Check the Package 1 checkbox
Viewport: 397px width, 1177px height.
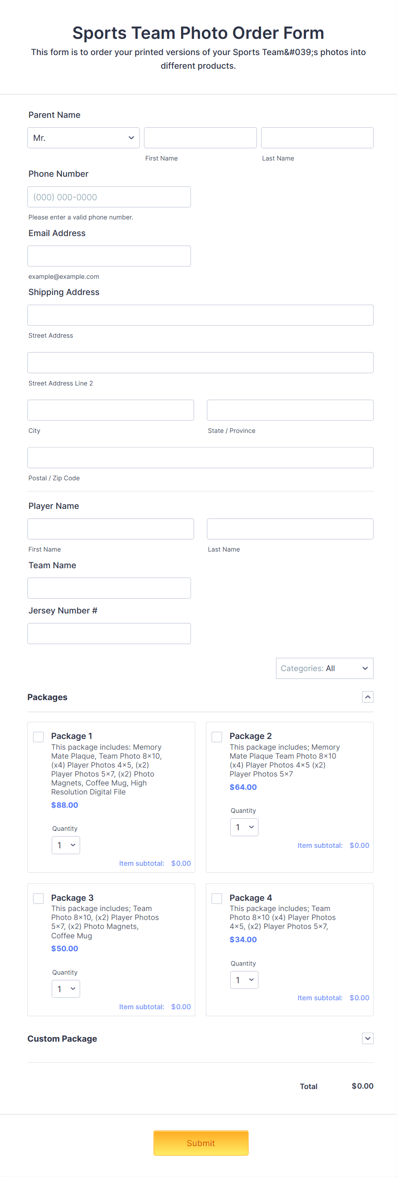coord(38,736)
